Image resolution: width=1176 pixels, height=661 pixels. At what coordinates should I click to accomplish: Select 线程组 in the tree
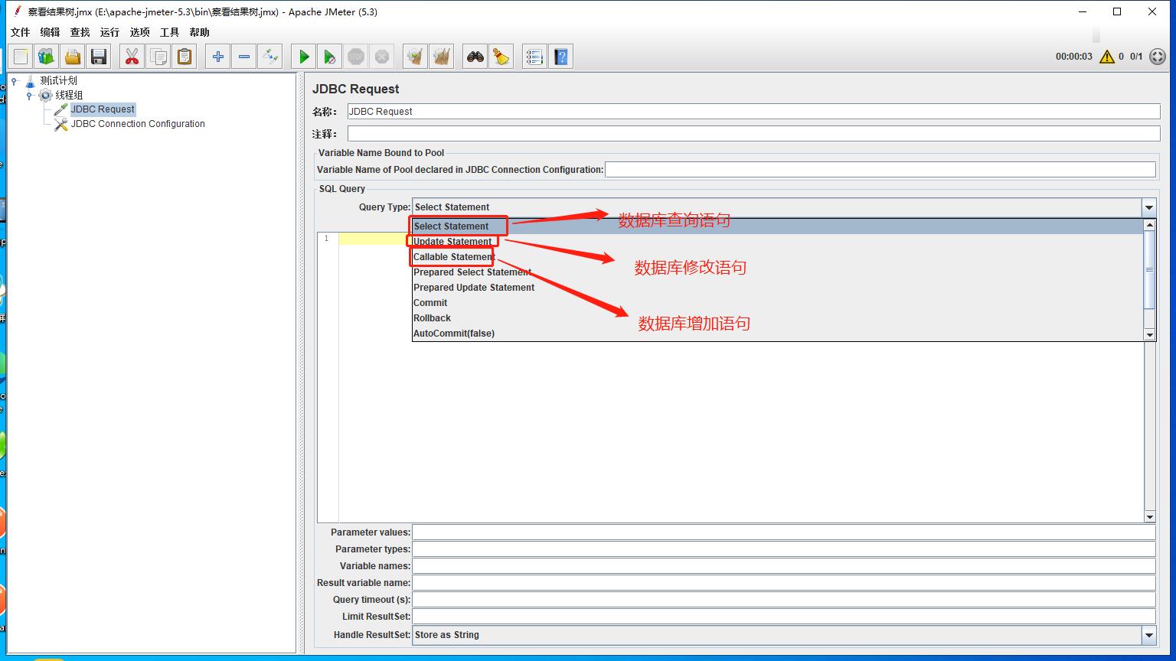point(69,95)
